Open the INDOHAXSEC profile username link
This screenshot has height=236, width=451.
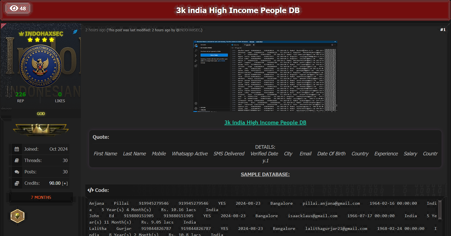[44, 34]
